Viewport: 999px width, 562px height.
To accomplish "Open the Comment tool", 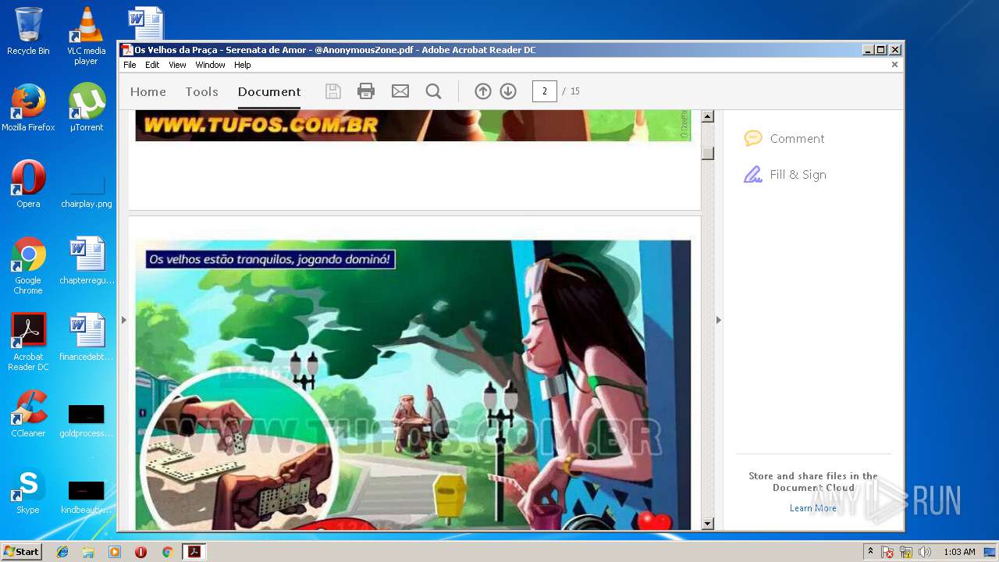I will [784, 138].
